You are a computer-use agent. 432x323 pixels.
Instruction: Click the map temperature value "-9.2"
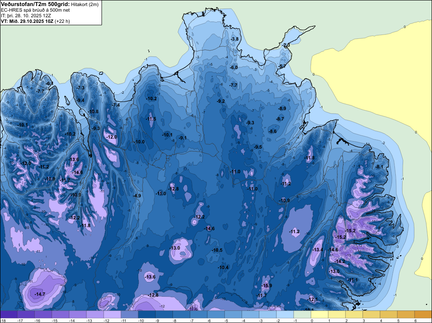[221, 101]
